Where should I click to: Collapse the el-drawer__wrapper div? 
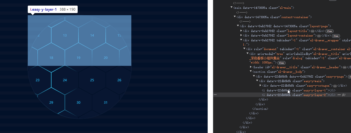click(x=241, y=40)
